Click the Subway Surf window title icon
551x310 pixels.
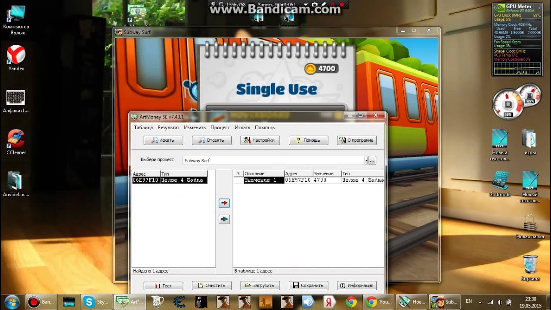coord(119,32)
